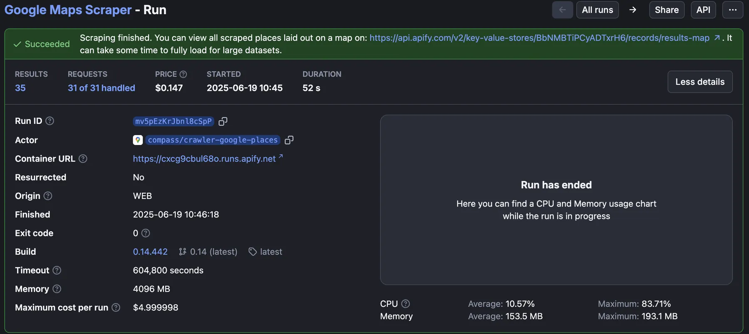The width and height of the screenshot is (749, 334).
Task: Open the API button
Action: pos(703,10)
